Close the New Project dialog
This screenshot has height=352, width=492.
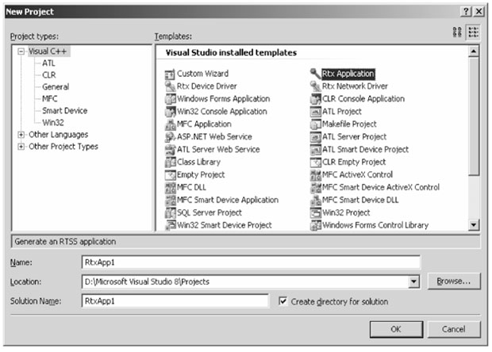(479, 12)
